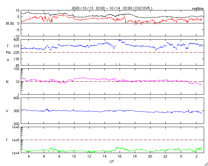Click the '18' hour label on UT axis
208x166 pixels.
click(135, 157)
